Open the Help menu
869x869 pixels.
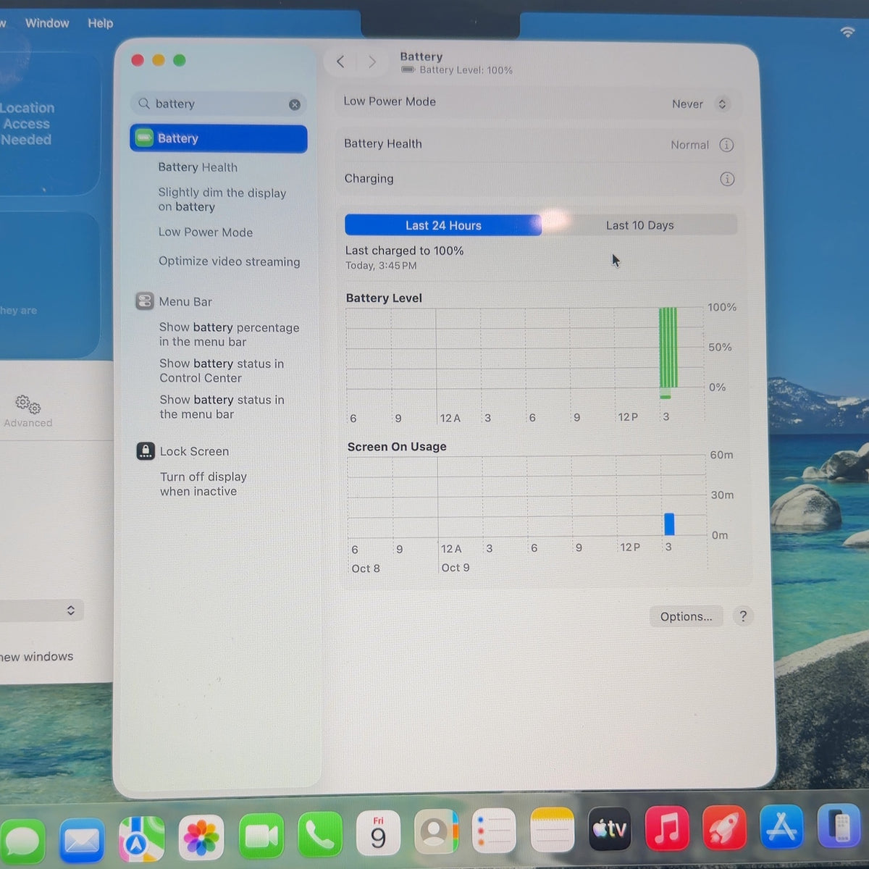point(101,23)
